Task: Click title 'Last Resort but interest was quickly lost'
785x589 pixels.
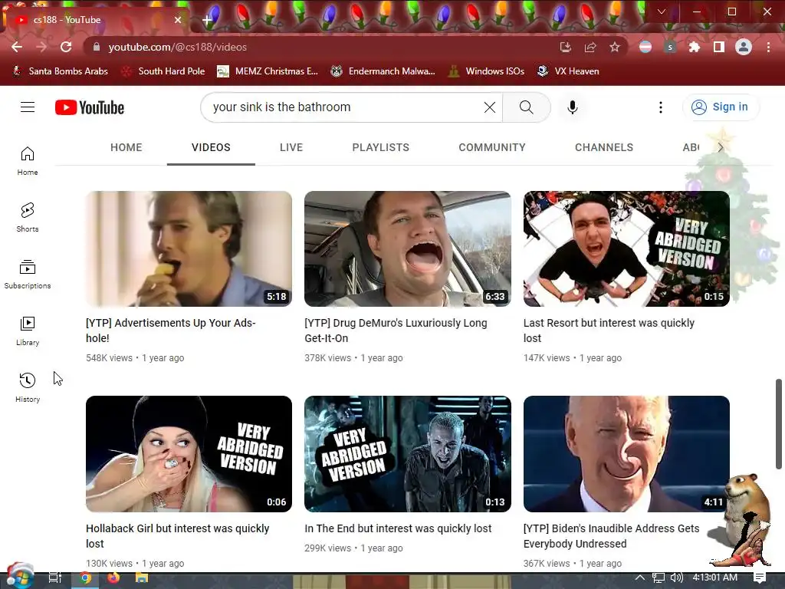Action: pyautogui.click(x=609, y=331)
